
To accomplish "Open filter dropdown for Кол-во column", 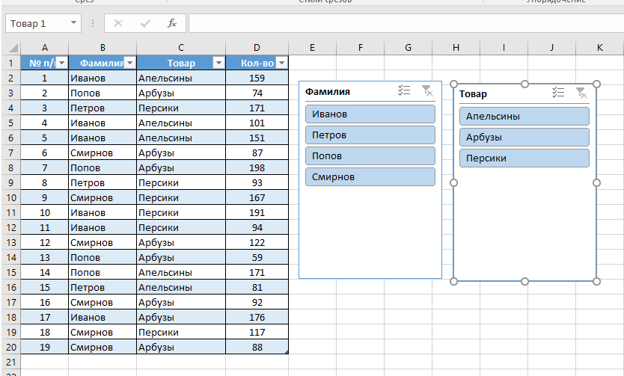I will tap(282, 63).
